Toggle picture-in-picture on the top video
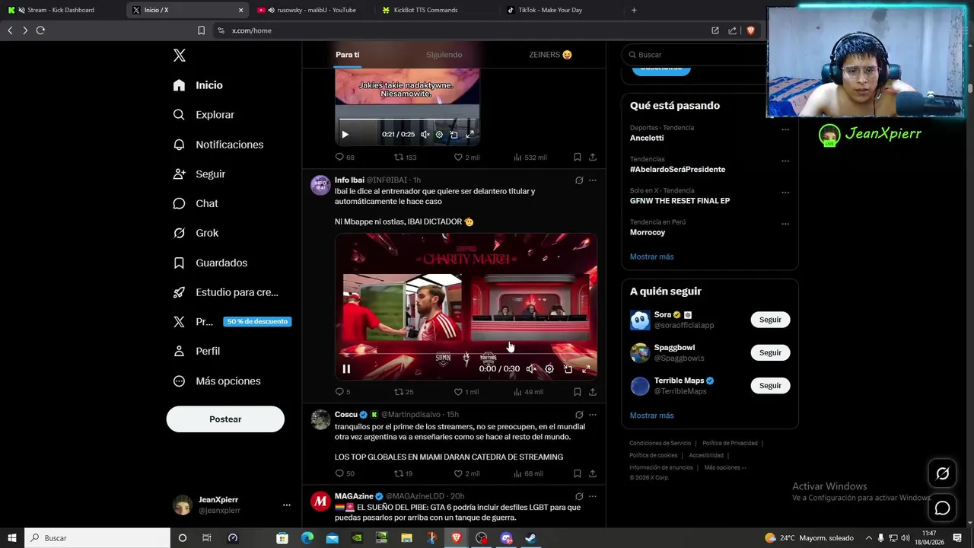Screen dimensions: 974x548 [x=454, y=135]
